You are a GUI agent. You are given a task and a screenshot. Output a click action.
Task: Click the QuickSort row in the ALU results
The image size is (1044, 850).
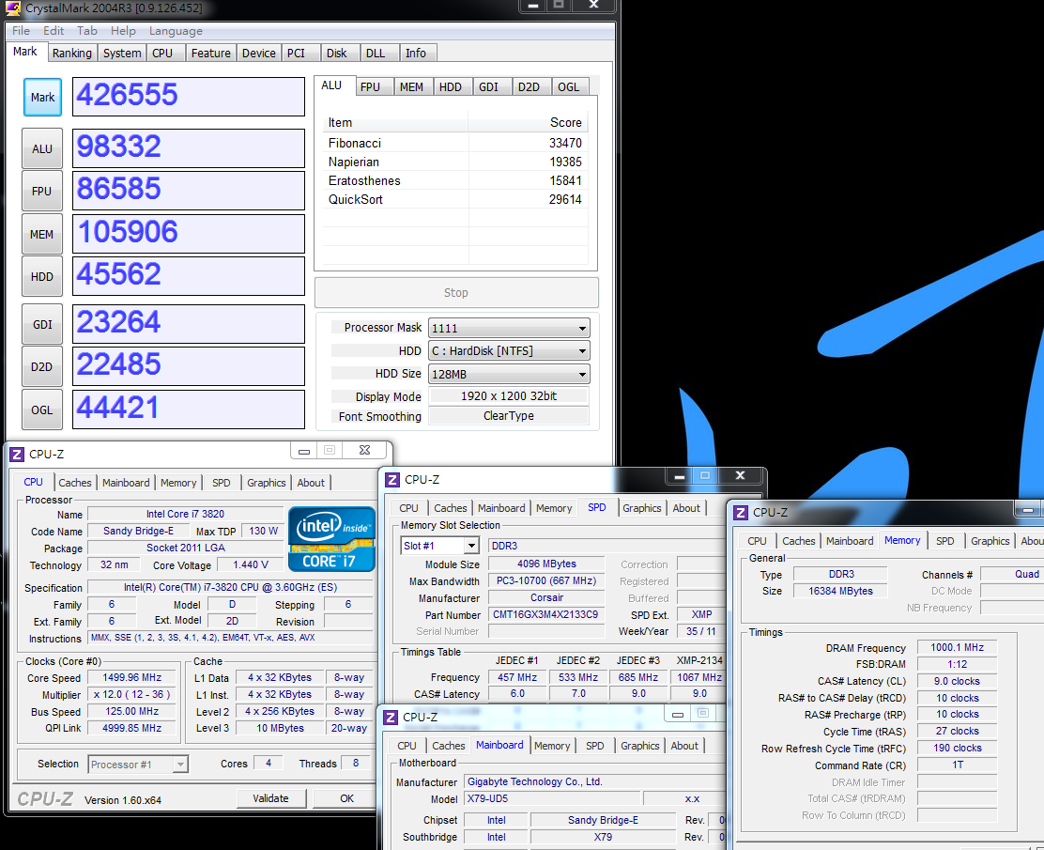click(x=455, y=199)
